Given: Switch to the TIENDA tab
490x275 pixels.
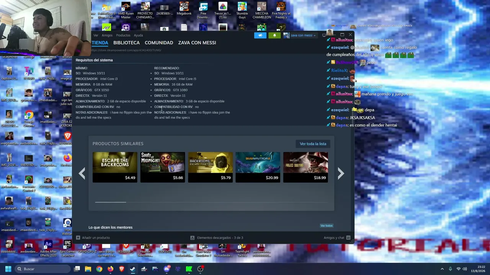Looking at the screenshot, I should [100, 43].
